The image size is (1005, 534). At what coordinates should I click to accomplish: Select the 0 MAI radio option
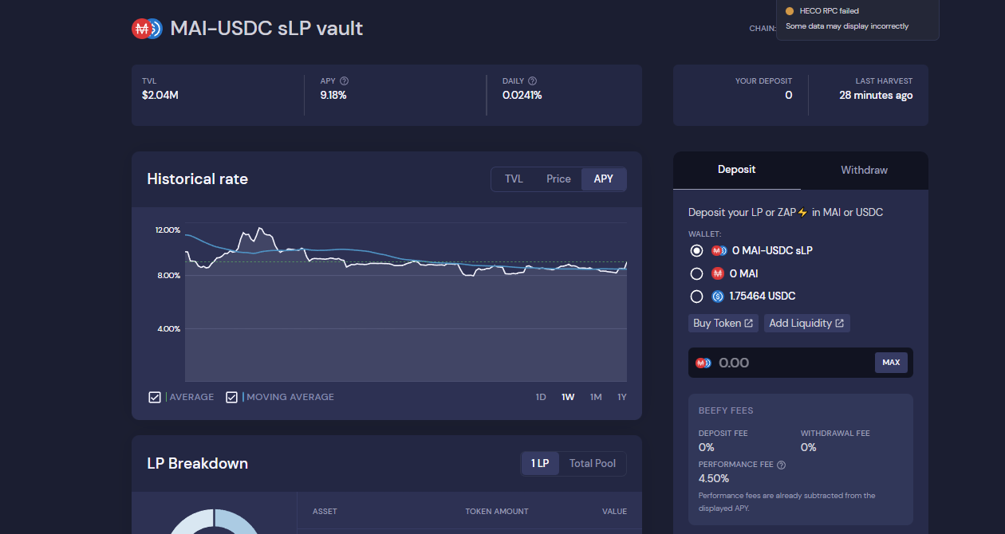pyautogui.click(x=696, y=273)
